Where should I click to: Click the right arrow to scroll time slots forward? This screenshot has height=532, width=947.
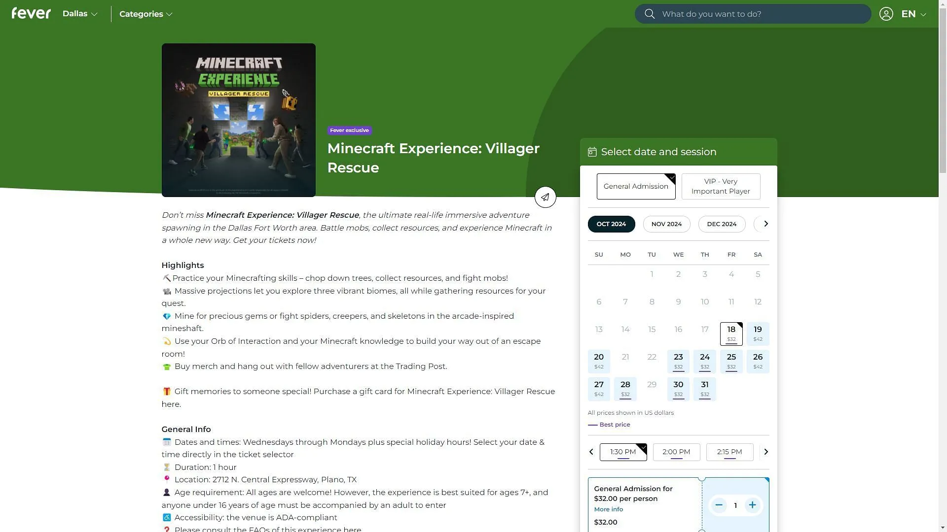tap(765, 451)
